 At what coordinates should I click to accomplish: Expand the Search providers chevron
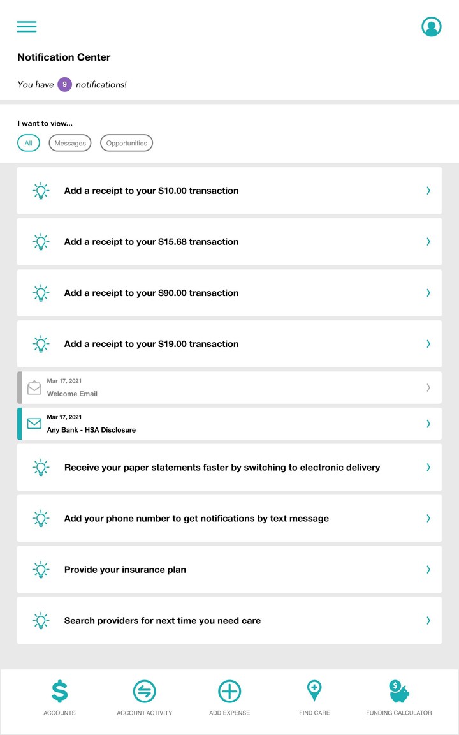(428, 621)
